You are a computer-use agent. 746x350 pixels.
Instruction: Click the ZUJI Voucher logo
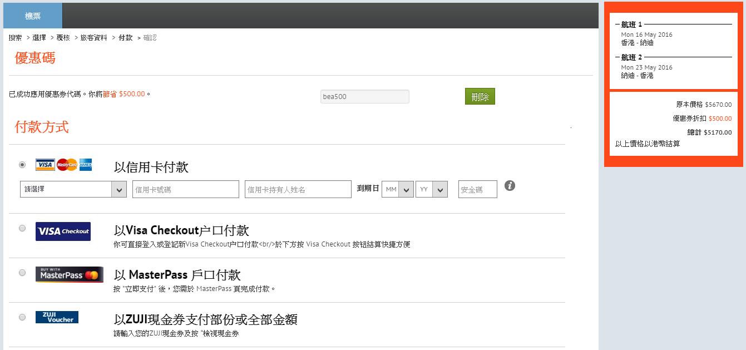(x=57, y=317)
